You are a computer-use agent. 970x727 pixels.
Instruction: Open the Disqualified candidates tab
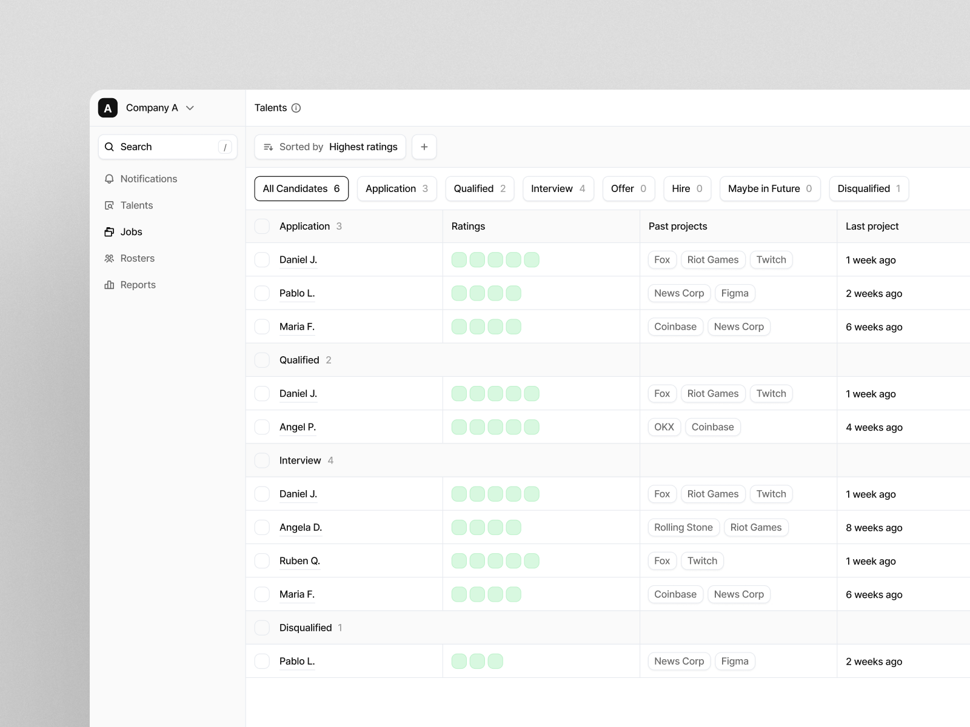868,188
